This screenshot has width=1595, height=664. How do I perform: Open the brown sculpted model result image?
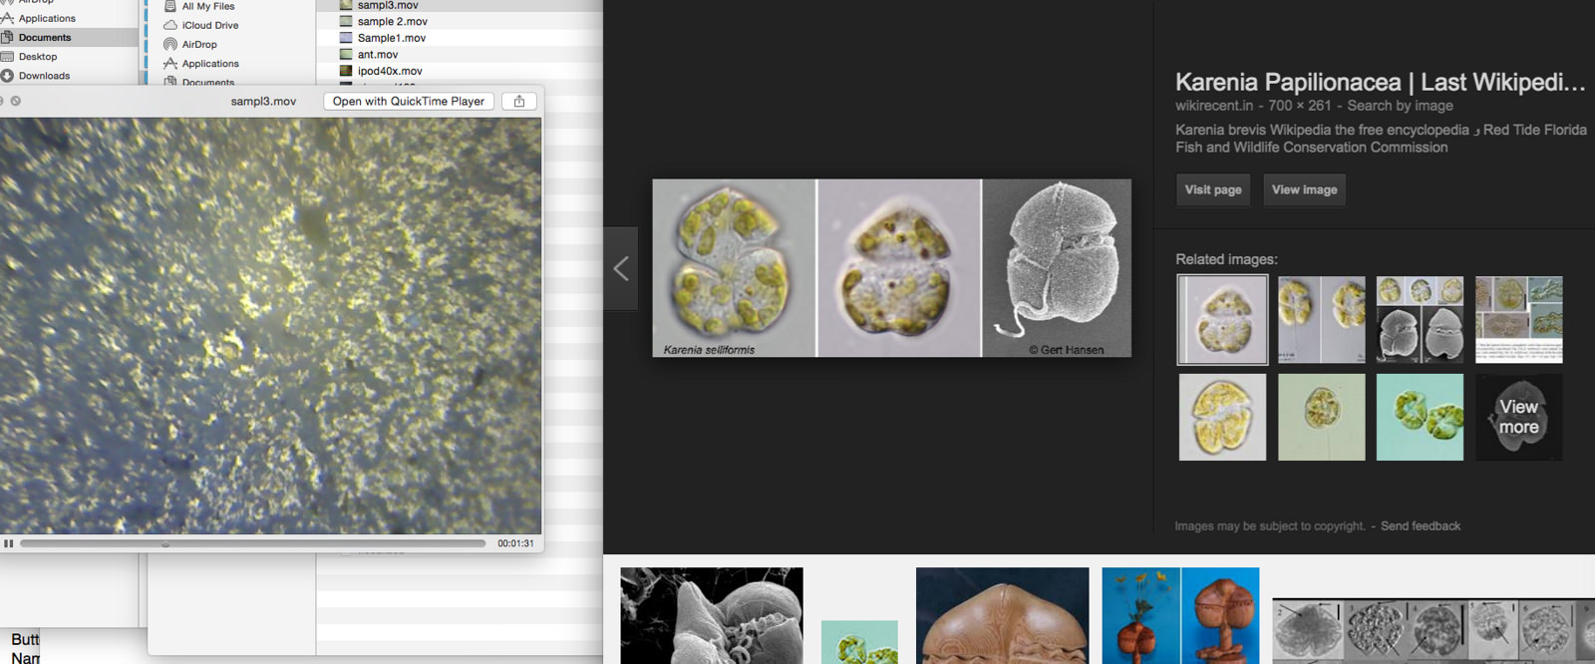[x=1002, y=615]
